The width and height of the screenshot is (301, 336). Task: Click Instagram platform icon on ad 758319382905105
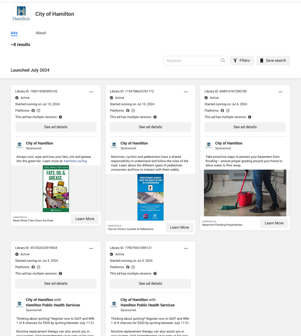(x=38, y=111)
